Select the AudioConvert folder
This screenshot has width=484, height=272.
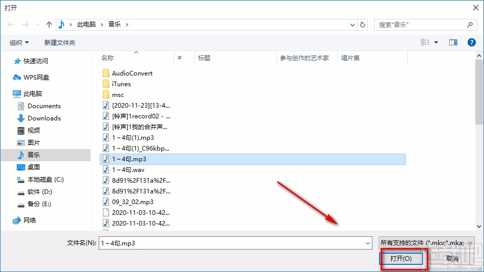[x=132, y=73]
